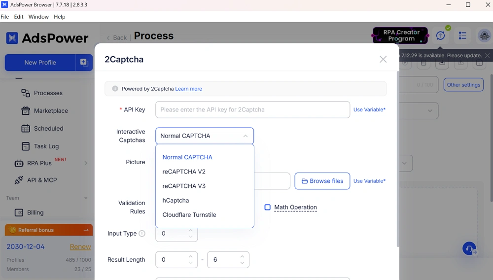Decrease the Input Type value
Screen dimensions: 493x280
[x=190, y=237]
